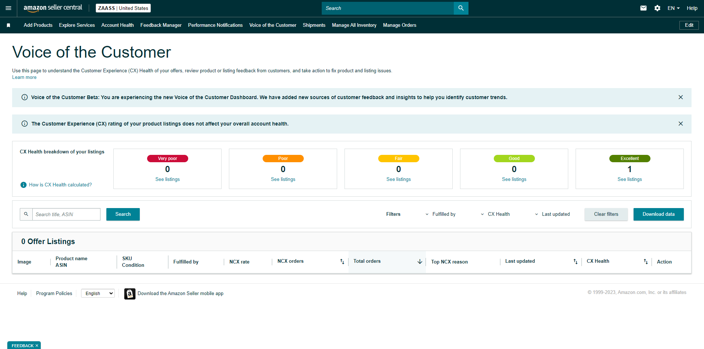704x349 pixels.
Task: Dismiss the CX rating account health banner
Action: click(681, 124)
